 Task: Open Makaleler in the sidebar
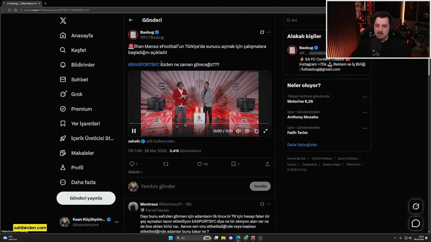pos(77,153)
